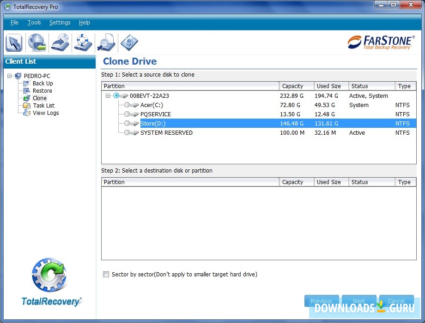Select the Acer(C:) partition radio button
This screenshot has height=323, width=425.
pos(127,105)
